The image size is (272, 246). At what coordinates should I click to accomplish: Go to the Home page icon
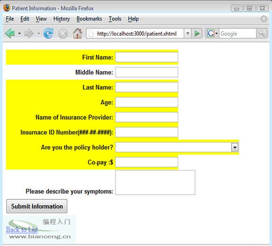(x=78, y=33)
